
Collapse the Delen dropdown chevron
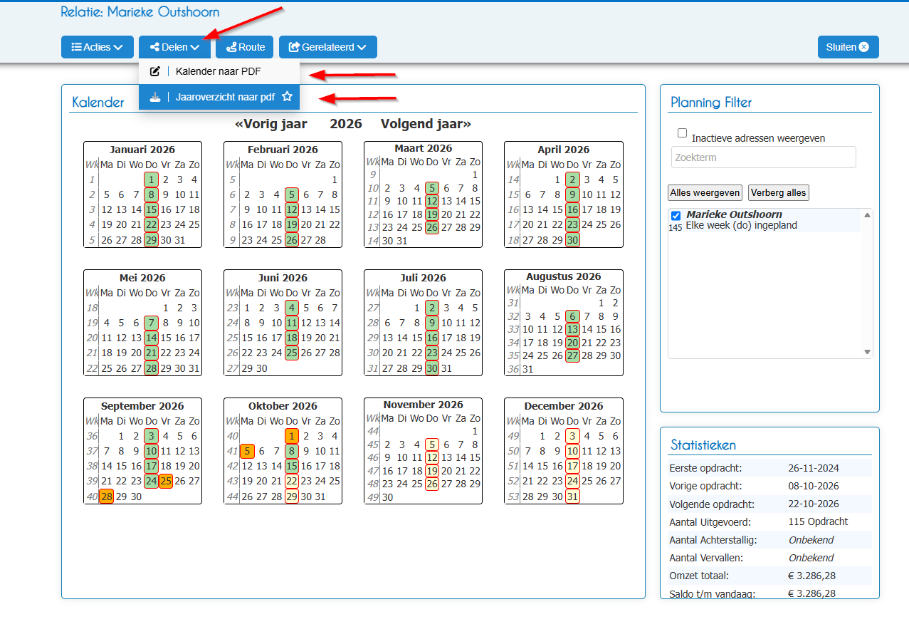coord(195,48)
